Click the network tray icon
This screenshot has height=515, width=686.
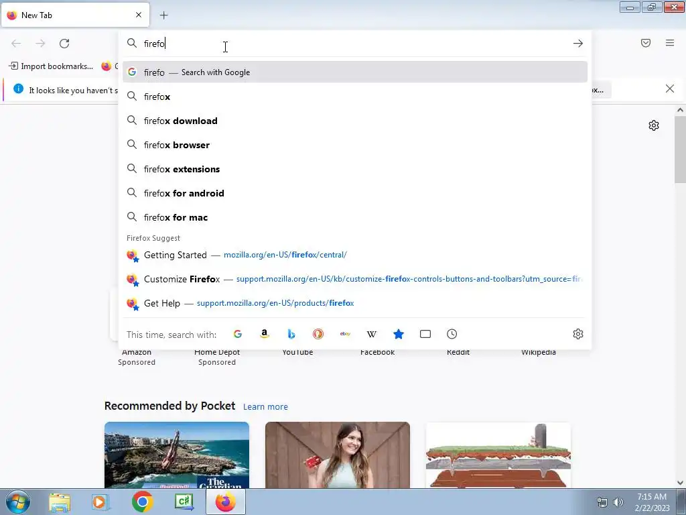point(602,502)
